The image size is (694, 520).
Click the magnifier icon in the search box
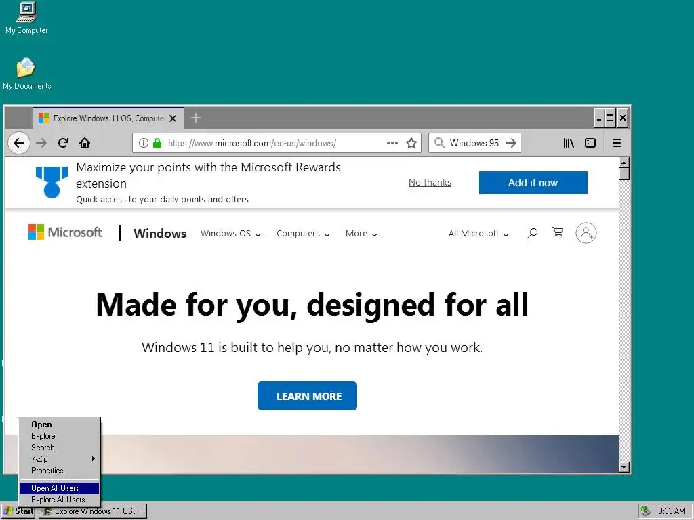click(x=439, y=143)
